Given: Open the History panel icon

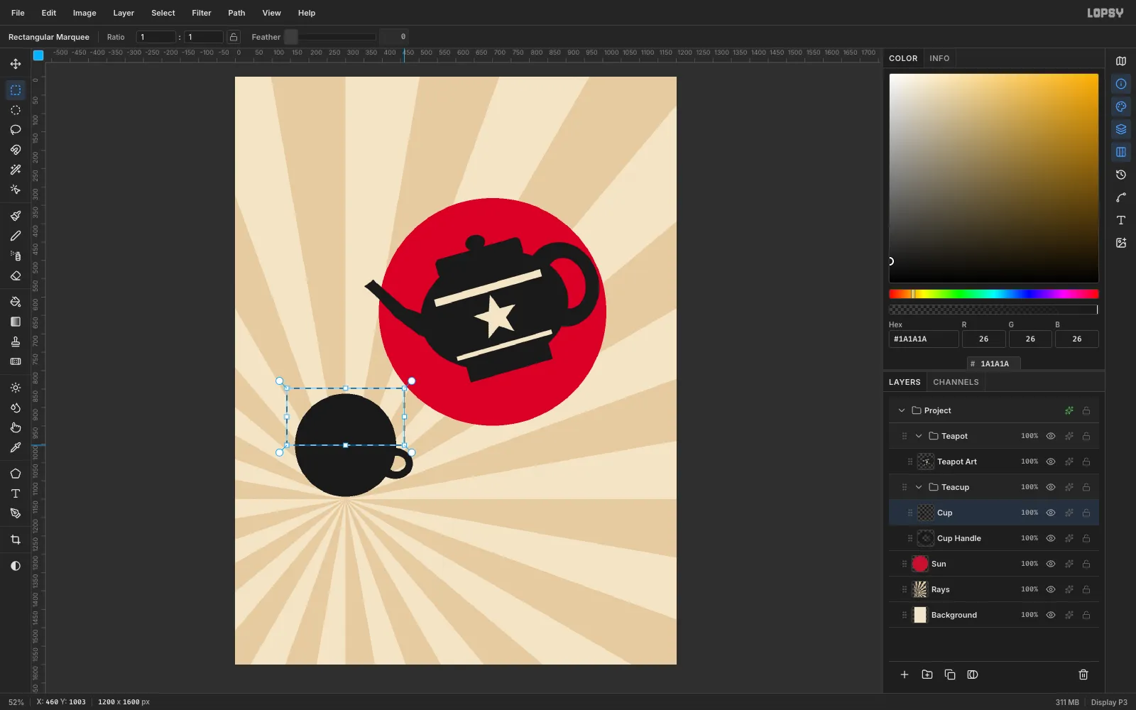Looking at the screenshot, I should (1121, 175).
